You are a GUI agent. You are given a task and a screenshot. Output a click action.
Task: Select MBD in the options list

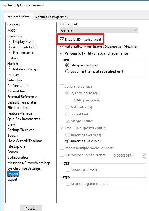11,31
